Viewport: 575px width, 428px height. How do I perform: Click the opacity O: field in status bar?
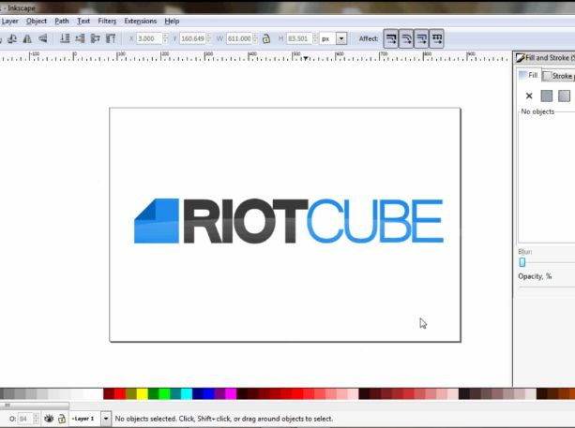coord(25,419)
